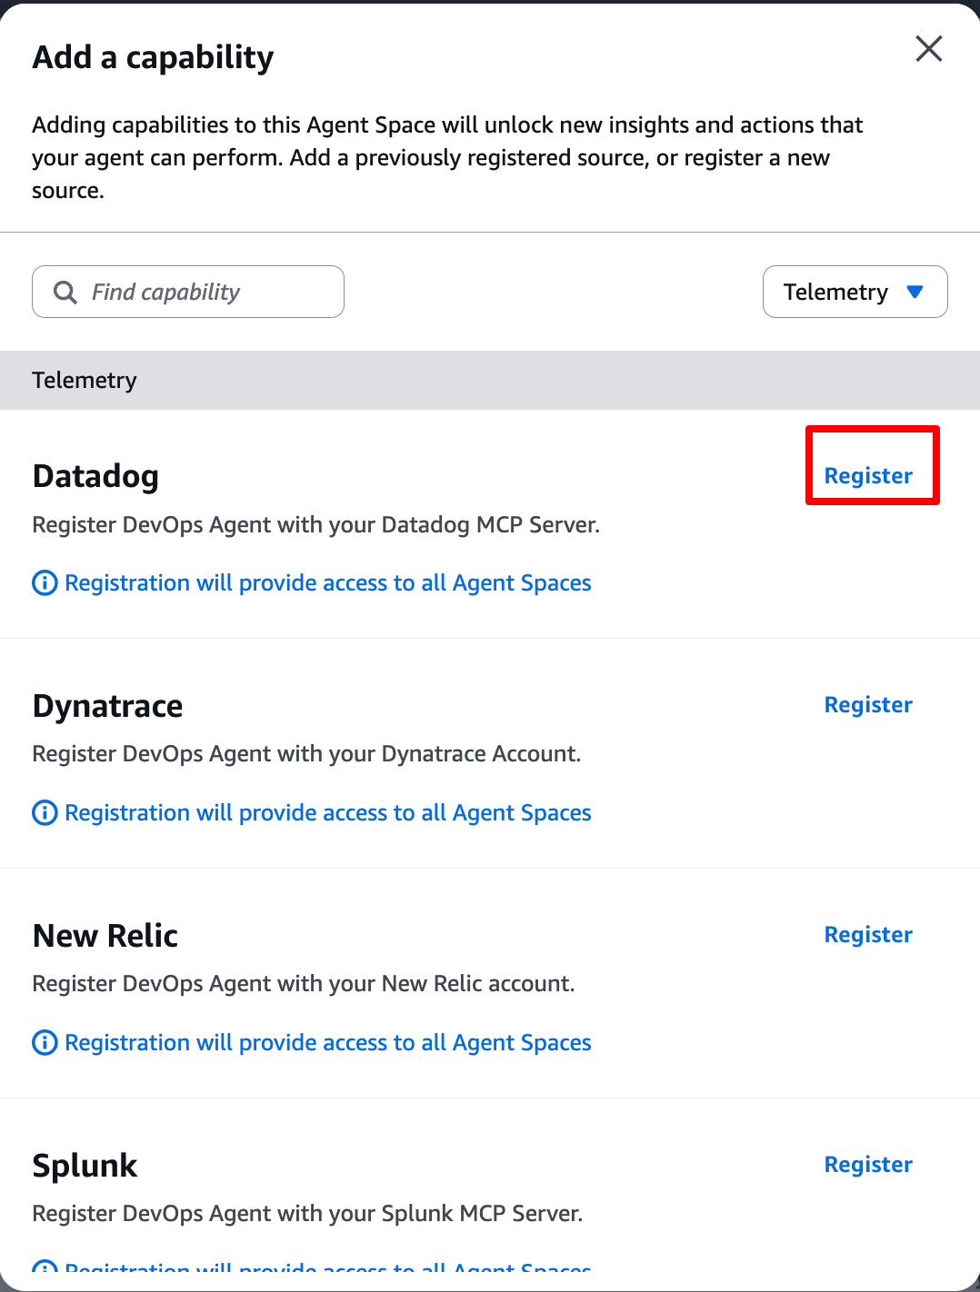Open Dynatrace's Agent Spaces registration info link
The height and width of the screenshot is (1292, 980).
click(x=328, y=812)
